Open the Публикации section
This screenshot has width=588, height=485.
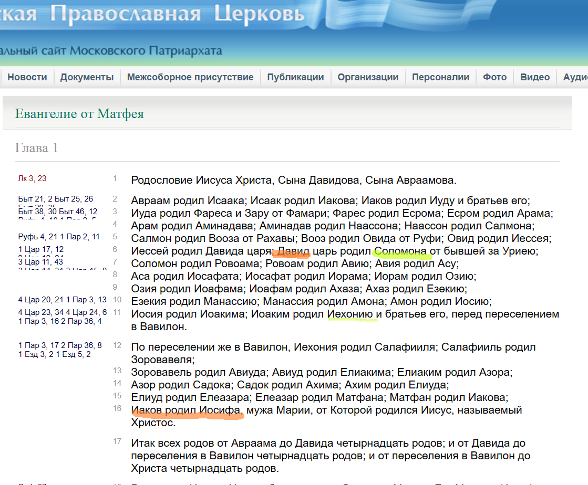[x=295, y=77]
